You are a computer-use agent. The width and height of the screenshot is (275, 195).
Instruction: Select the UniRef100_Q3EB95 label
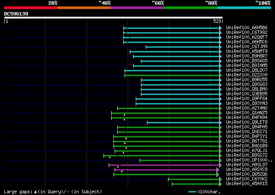(x=247, y=94)
